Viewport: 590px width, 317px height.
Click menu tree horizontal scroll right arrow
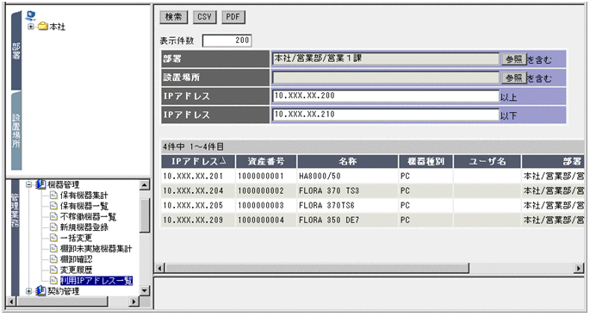pyautogui.click(x=134, y=301)
